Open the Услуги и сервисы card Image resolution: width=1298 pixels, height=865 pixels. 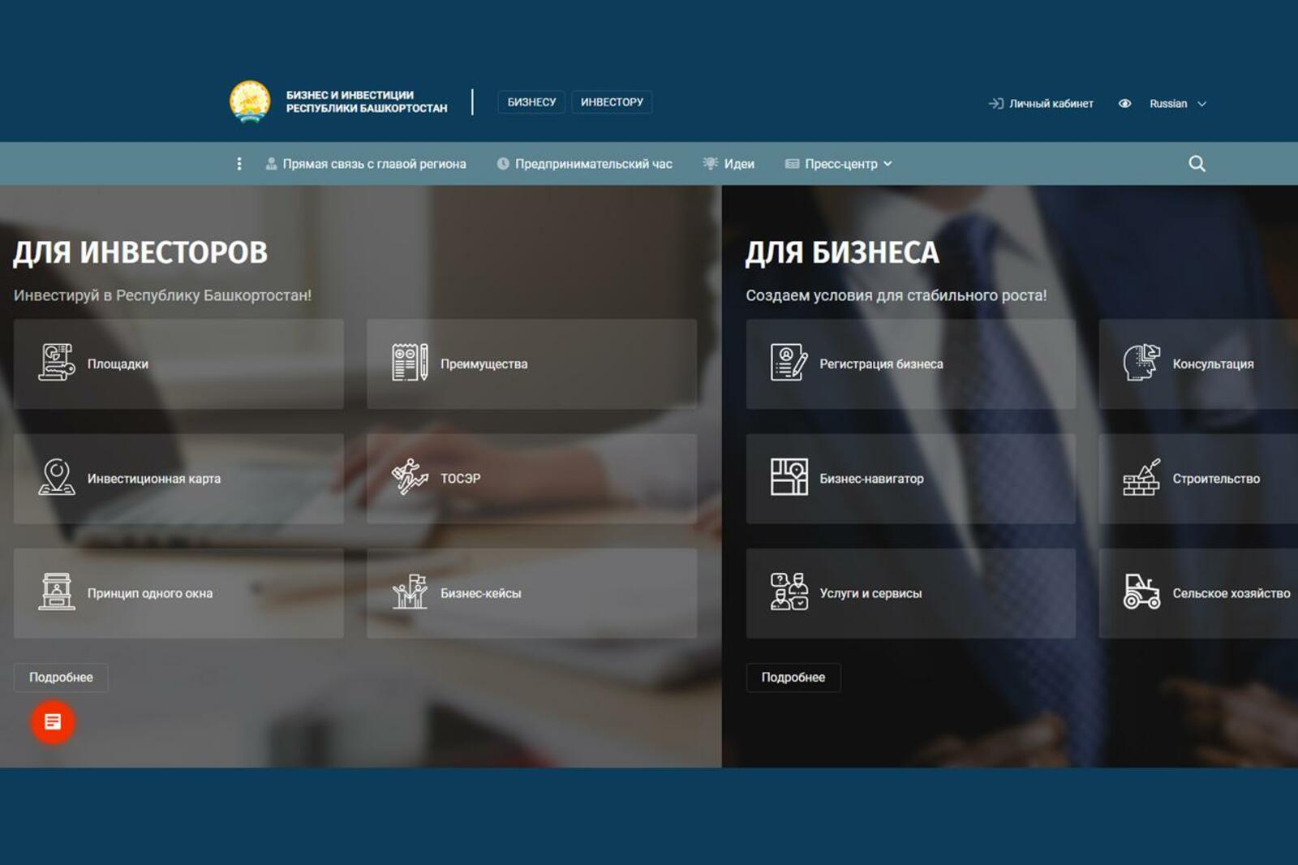tap(911, 593)
